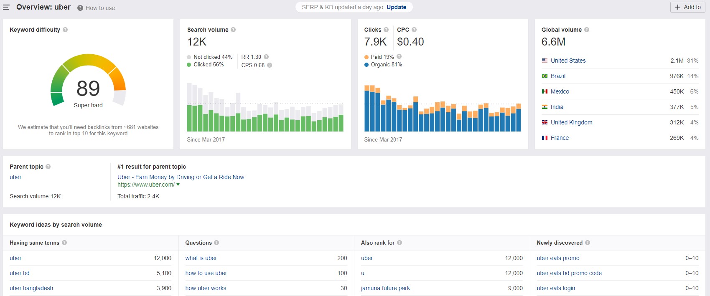
Task: Show Keyword difficulty info tooltip icon
Action: click(x=65, y=30)
